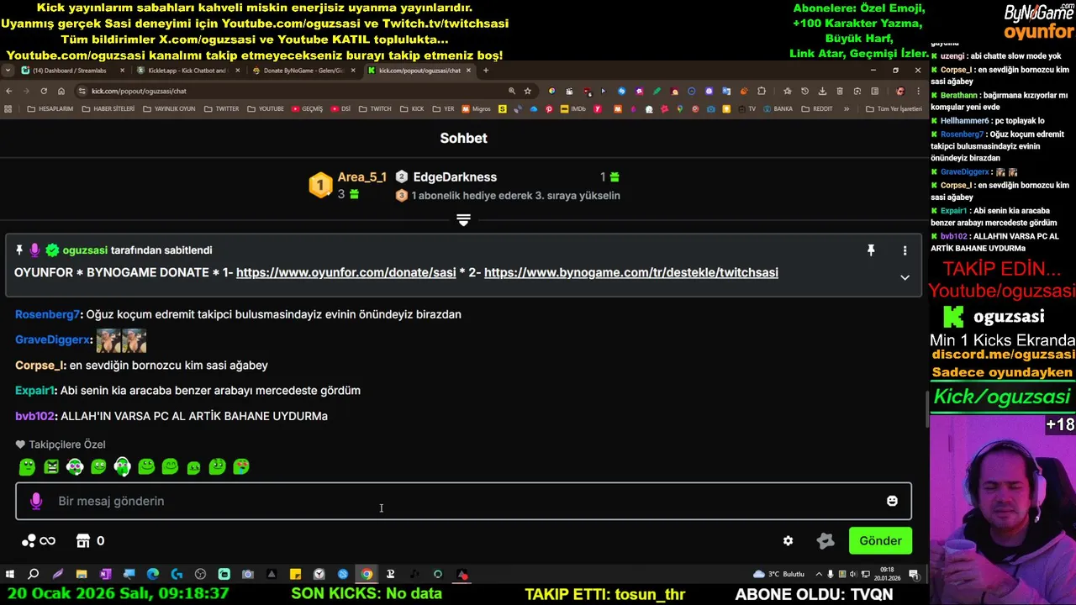Unpin the message via the pin icon
The height and width of the screenshot is (605, 1076).
click(871, 250)
